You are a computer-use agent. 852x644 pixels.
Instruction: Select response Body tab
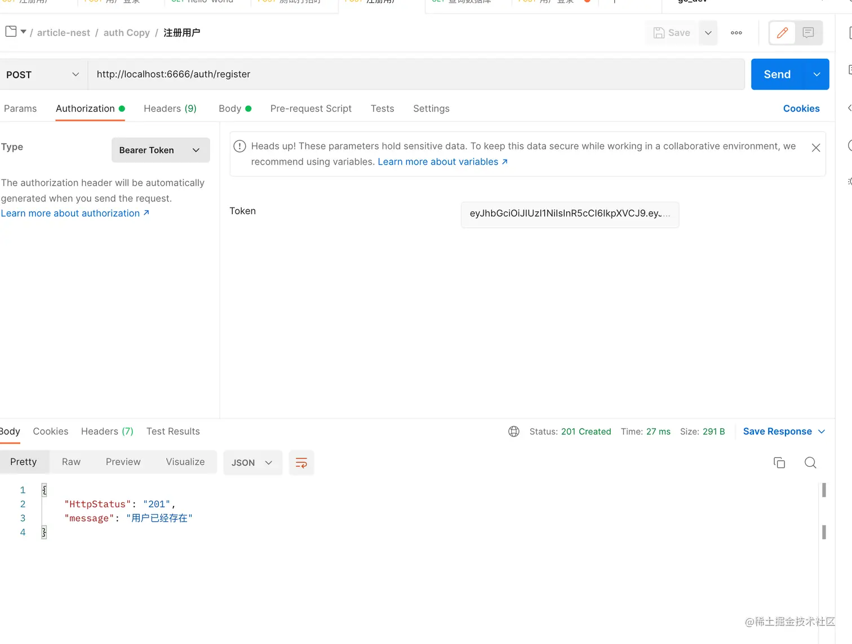(x=10, y=431)
